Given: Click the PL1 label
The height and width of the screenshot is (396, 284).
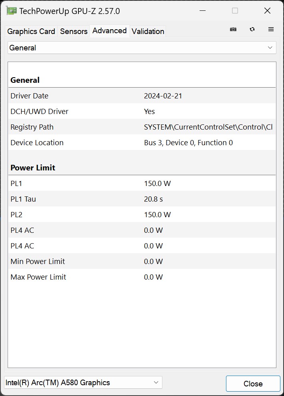Looking at the screenshot, I should click(16, 183).
